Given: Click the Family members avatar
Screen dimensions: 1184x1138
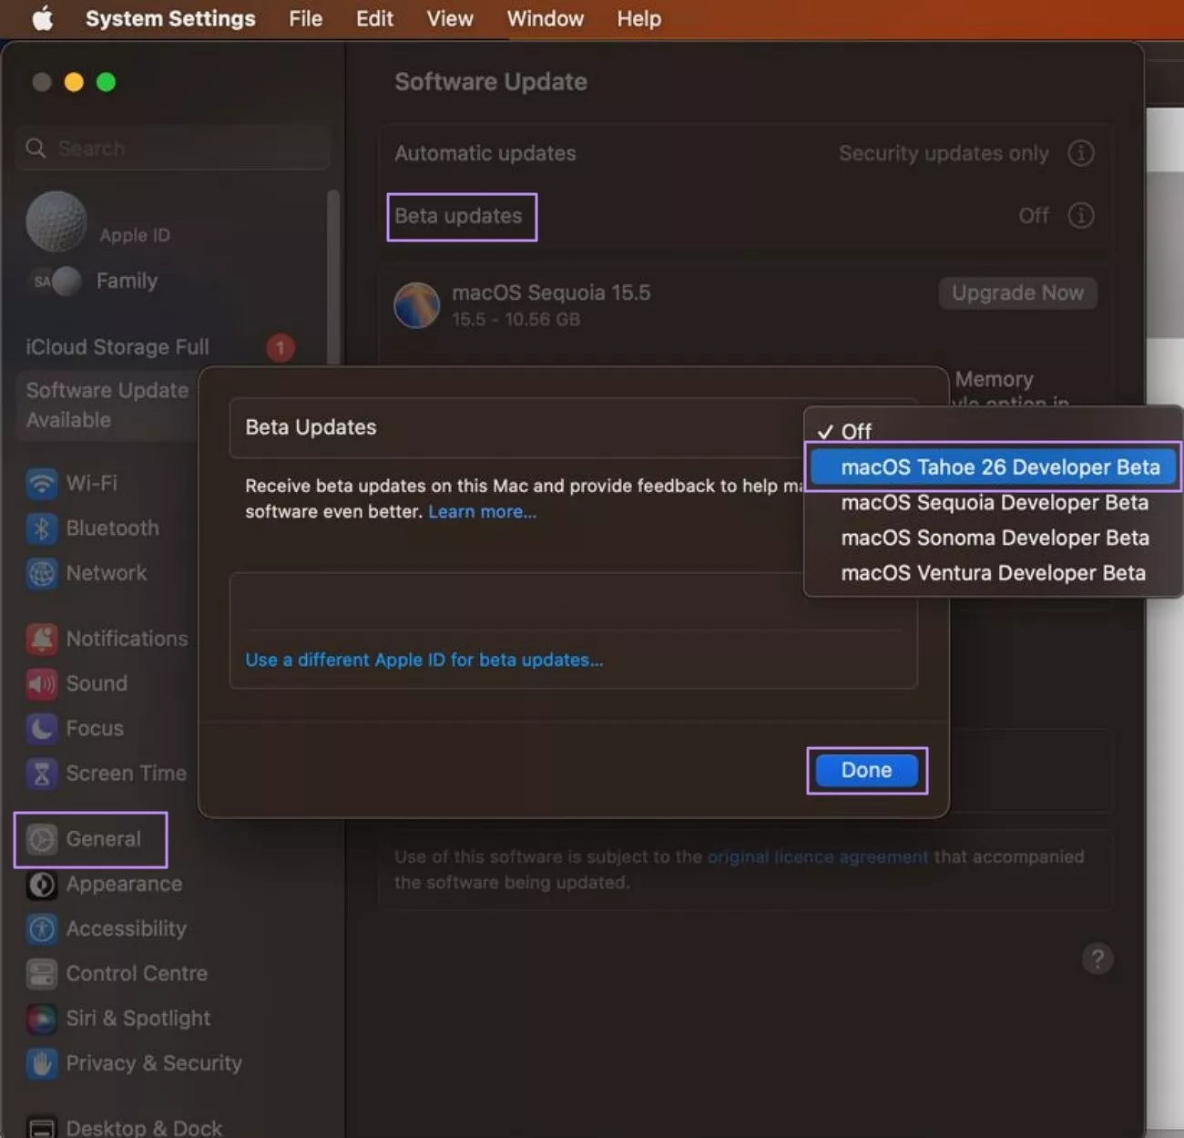Looking at the screenshot, I should (x=56, y=282).
